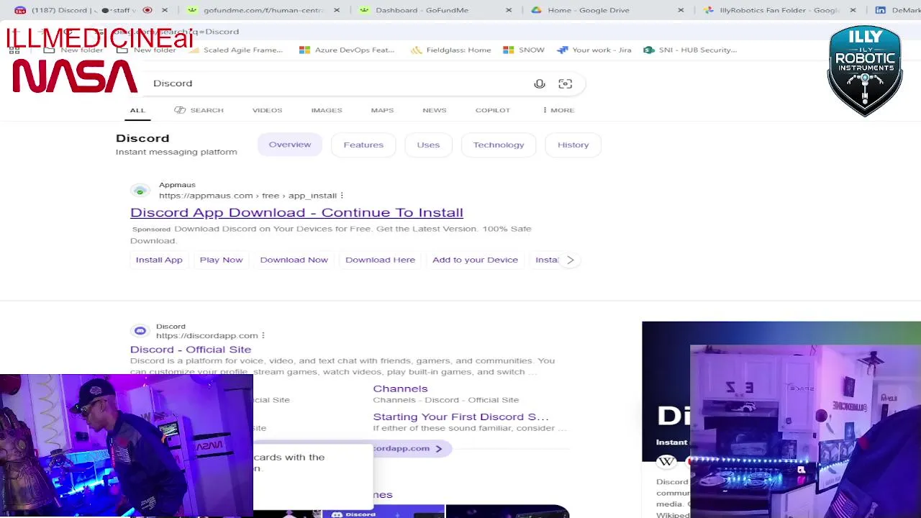The height and width of the screenshot is (518, 921).
Task: Select the Uses chip
Action: click(428, 145)
